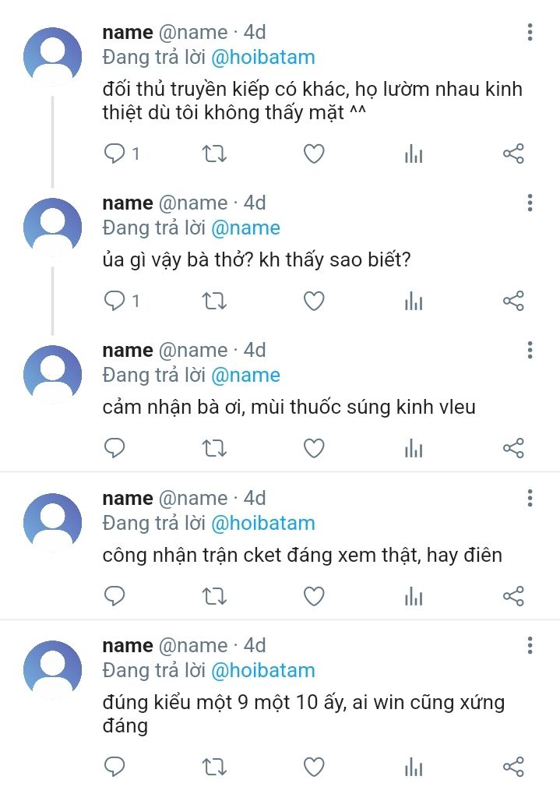Open more options on 'trận cket' tweet

click(x=530, y=498)
